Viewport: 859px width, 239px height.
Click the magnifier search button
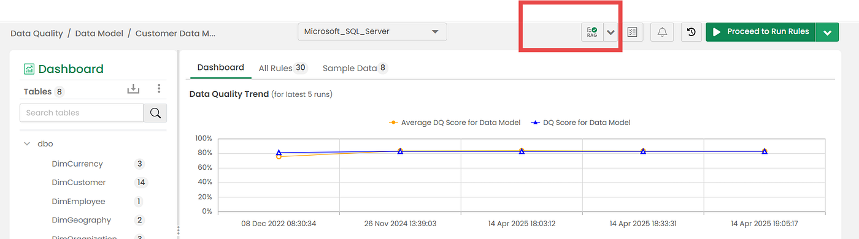155,113
